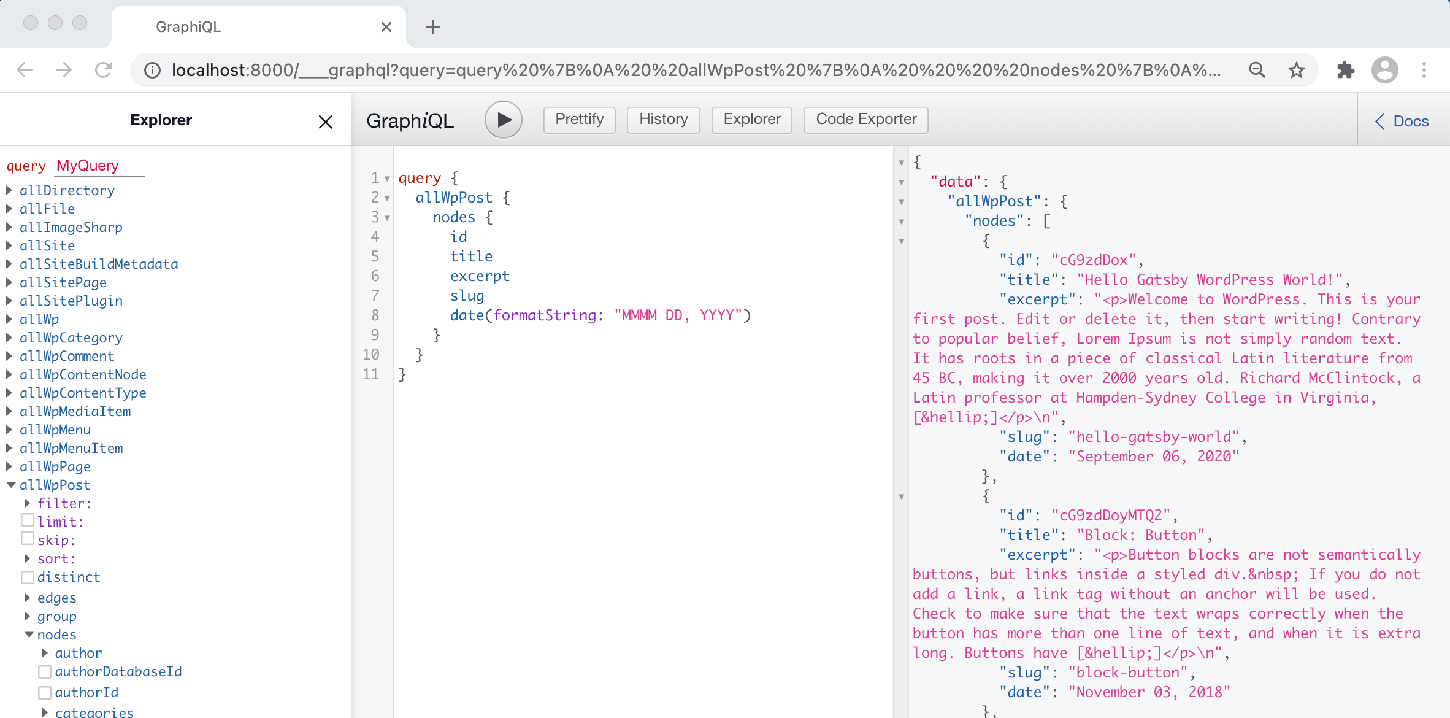Image resolution: width=1450 pixels, height=718 pixels.
Task: Expand allSiteBuildMetadata node
Action: click(10, 264)
